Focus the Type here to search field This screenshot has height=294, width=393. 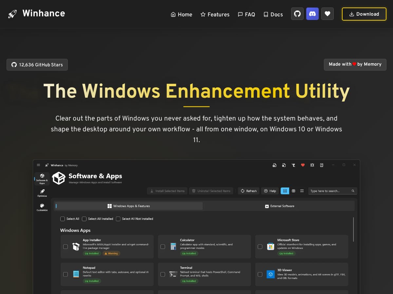(332, 191)
